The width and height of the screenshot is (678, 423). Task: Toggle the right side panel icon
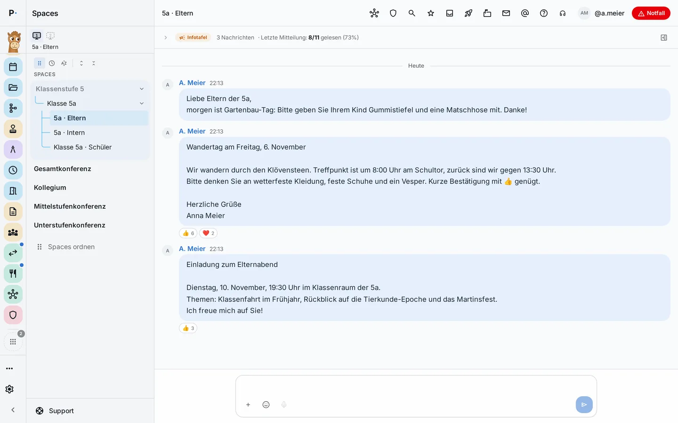(664, 38)
